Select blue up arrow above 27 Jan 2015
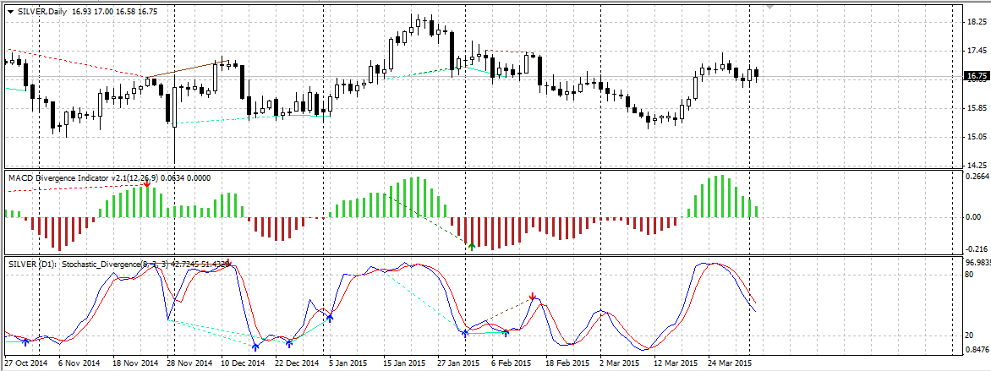Image resolution: width=991 pixels, height=371 pixels. tap(465, 333)
